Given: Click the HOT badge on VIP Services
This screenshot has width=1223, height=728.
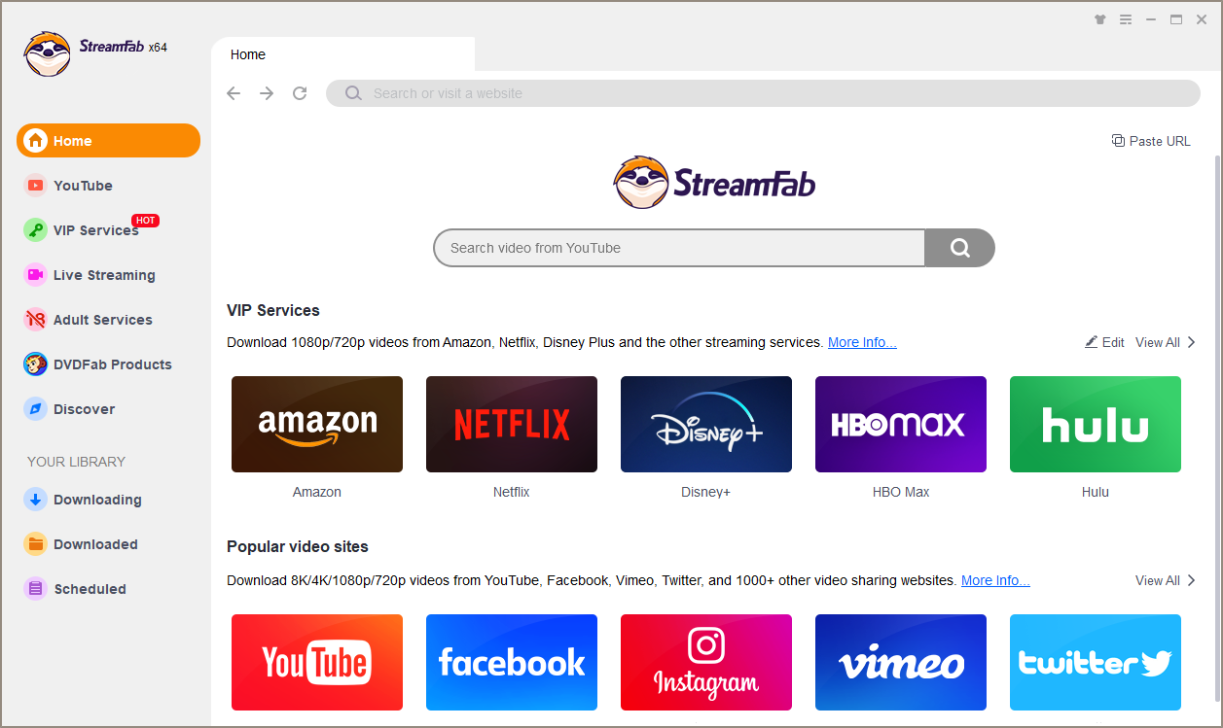Looking at the screenshot, I should tap(145, 221).
